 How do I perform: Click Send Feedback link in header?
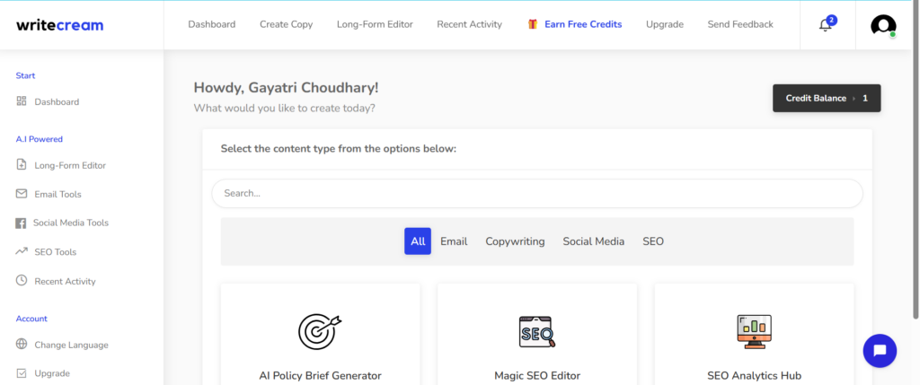739,24
